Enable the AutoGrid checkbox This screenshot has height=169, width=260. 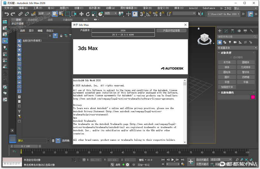coord(231,57)
